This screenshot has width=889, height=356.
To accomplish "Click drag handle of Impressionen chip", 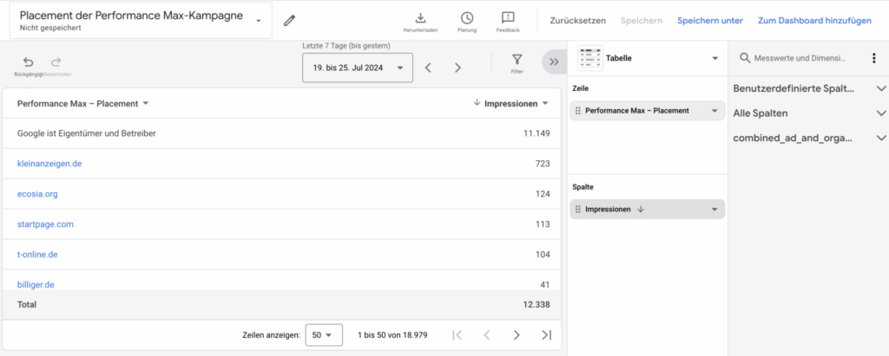I will [x=578, y=210].
